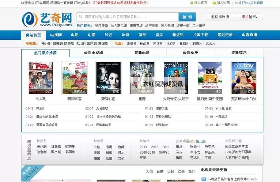Click star name 张铁林
Viewport: 280px width, 182px height.
click(195, 147)
